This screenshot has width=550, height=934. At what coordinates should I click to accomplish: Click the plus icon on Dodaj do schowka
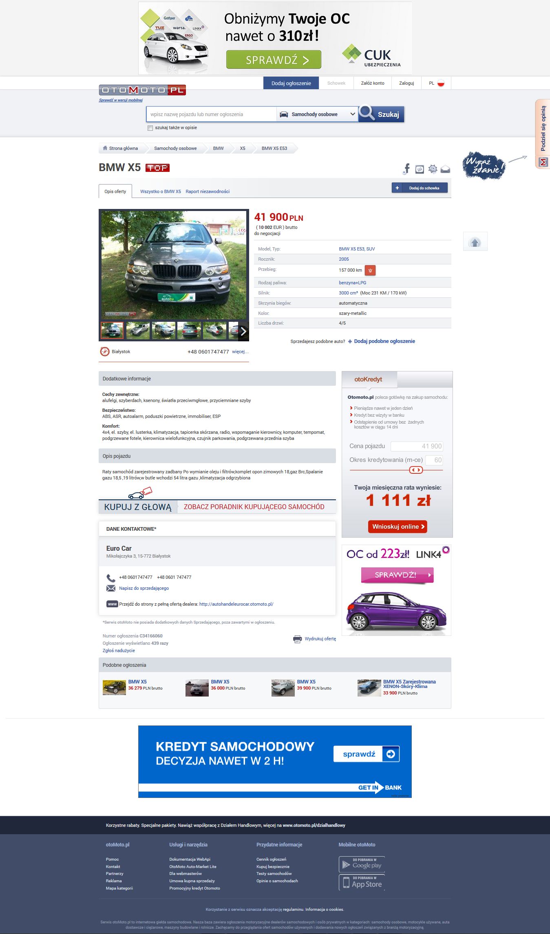tap(397, 188)
